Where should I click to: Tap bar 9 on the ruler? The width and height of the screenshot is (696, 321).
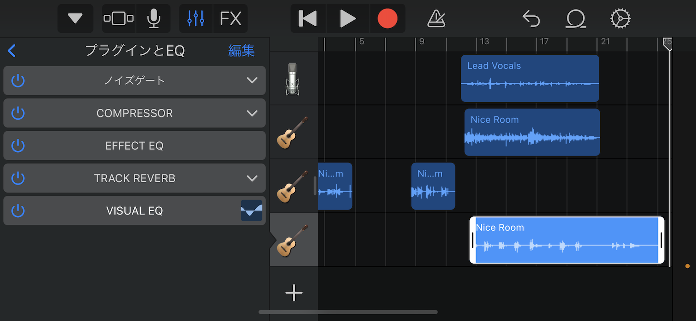pyautogui.click(x=421, y=42)
